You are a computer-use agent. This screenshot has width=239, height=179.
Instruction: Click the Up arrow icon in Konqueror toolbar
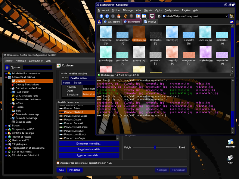[x=101, y=16]
